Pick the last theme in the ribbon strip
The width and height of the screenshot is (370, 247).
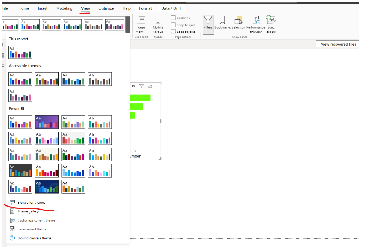(x=115, y=25)
